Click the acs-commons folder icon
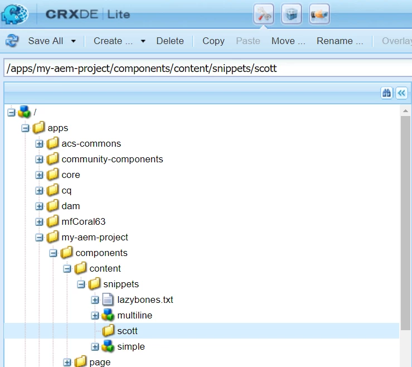This screenshot has height=367, width=412. pyautogui.click(x=52, y=143)
